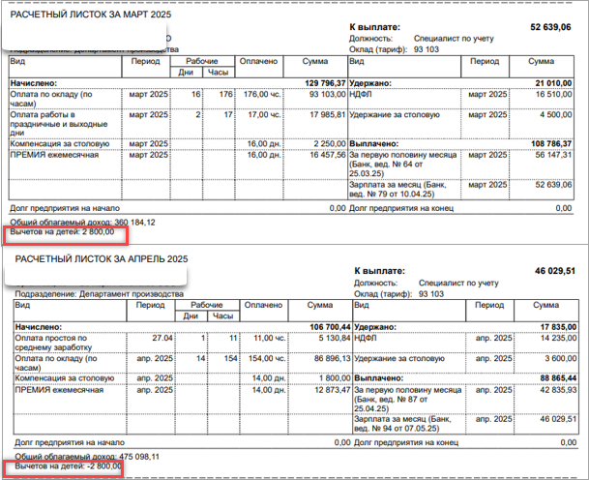The image size is (589, 480).
Task: Click the April withheld total 17 835,00
Action: 558,327
